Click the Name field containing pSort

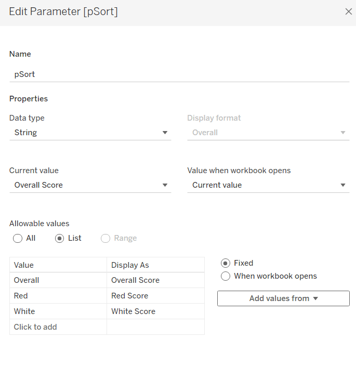179,74
